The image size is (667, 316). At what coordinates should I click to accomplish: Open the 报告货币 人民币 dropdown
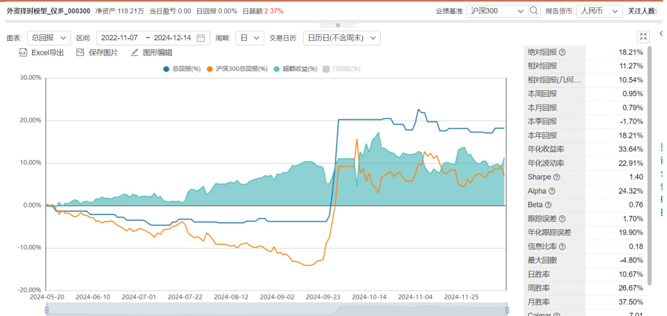click(x=599, y=11)
